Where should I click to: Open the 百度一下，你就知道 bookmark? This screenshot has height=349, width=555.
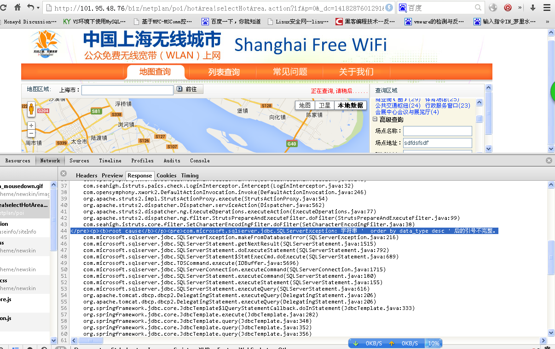[x=231, y=22]
